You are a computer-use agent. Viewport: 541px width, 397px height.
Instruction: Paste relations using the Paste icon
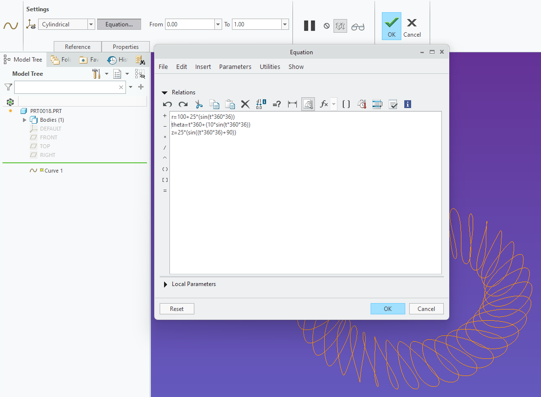[229, 104]
